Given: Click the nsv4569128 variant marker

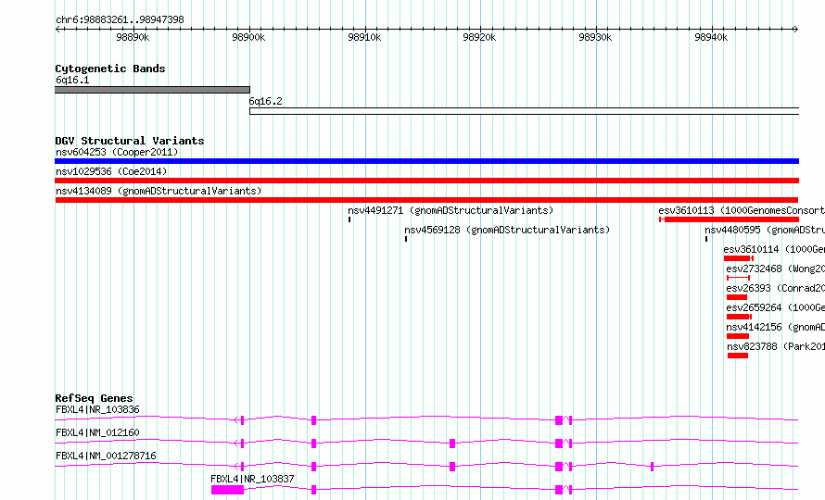Looking at the screenshot, I should point(406,239).
